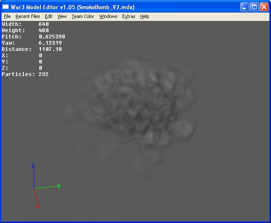271x223 pixels.
Task: Click the green Y axis label
Action: pos(59,186)
